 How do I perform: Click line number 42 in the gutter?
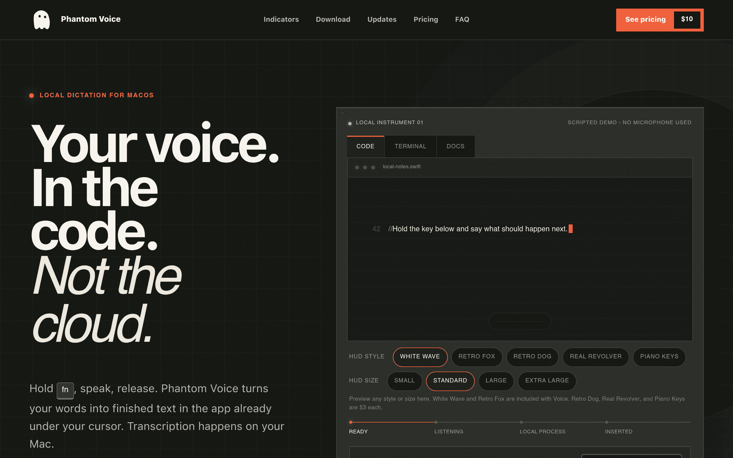376,229
